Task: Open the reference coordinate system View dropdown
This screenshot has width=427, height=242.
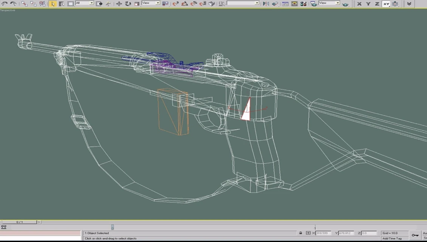Action: pos(151,3)
